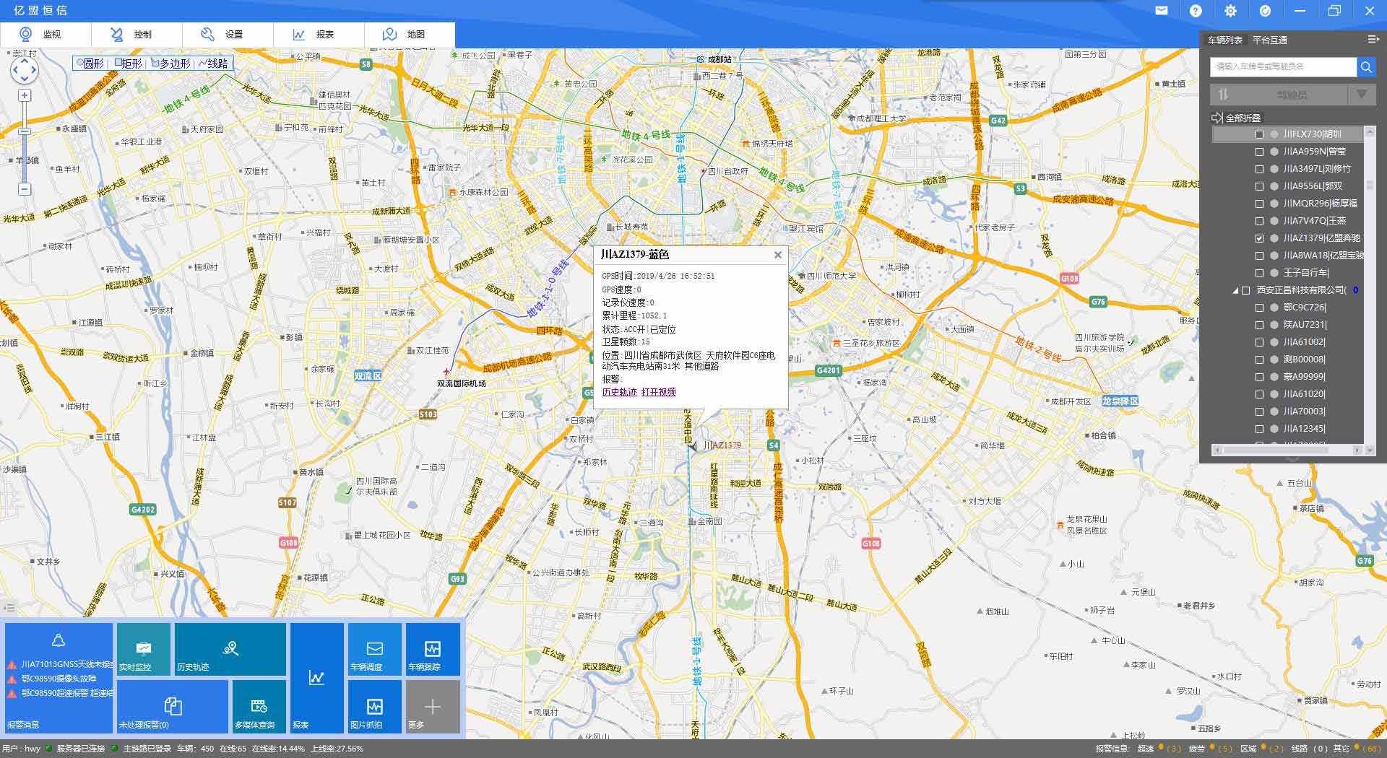Open the 报表 reports tab in top toolbar
The height and width of the screenshot is (758, 1387).
[x=319, y=34]
